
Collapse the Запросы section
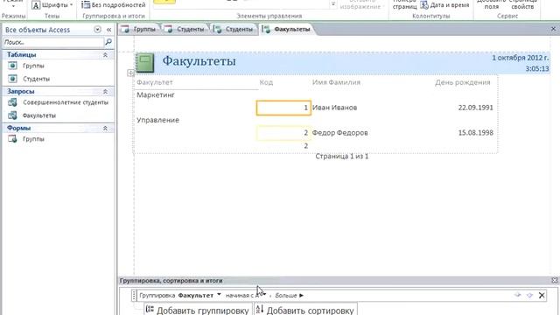105,91
